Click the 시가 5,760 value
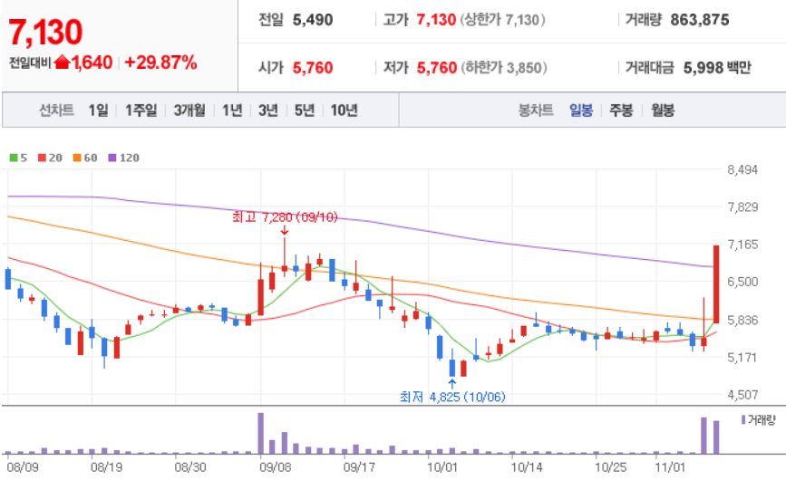This screenshot has height=490, width=786. click(312, 68)
